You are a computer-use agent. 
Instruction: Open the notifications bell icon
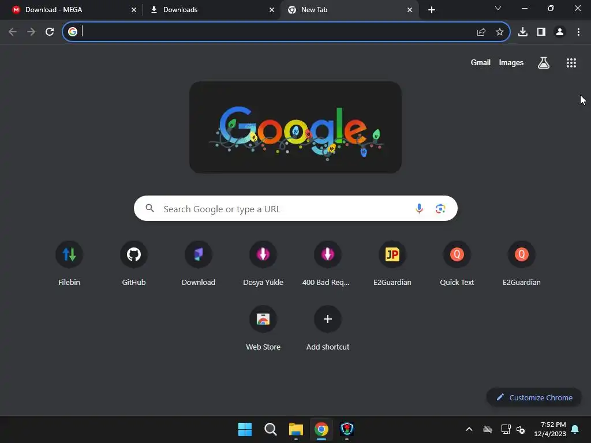click(575, 429)
